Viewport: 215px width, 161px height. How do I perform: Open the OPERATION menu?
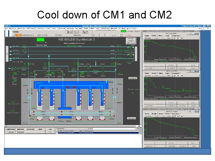coord(105,29)
